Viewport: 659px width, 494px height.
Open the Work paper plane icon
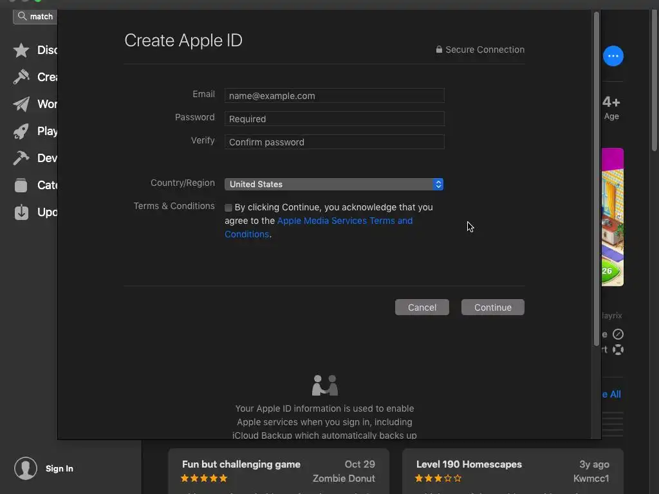(x=21, y=104)
